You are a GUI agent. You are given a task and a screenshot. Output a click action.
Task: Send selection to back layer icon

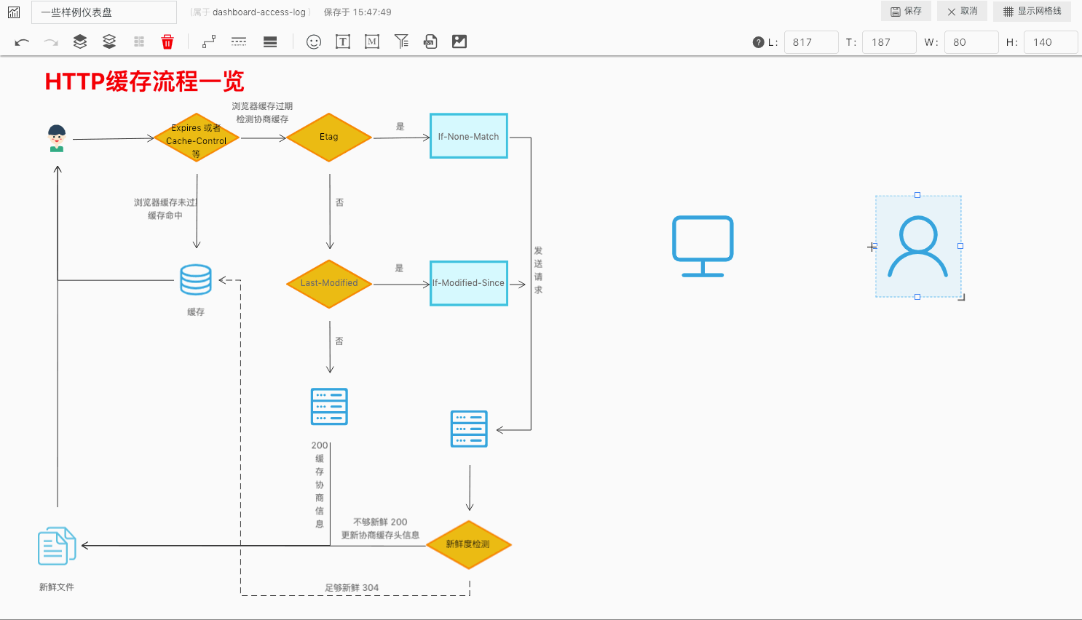(109, 42)
